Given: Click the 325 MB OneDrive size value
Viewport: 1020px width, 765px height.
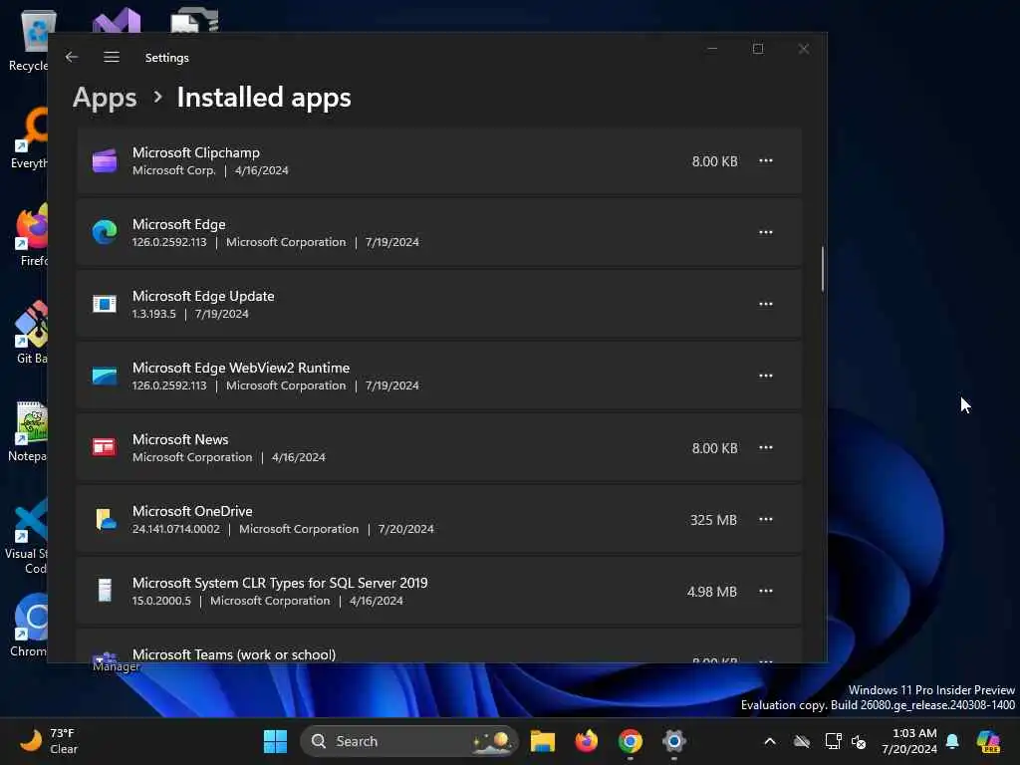Looking at the screenshot, I should (713, 520).
